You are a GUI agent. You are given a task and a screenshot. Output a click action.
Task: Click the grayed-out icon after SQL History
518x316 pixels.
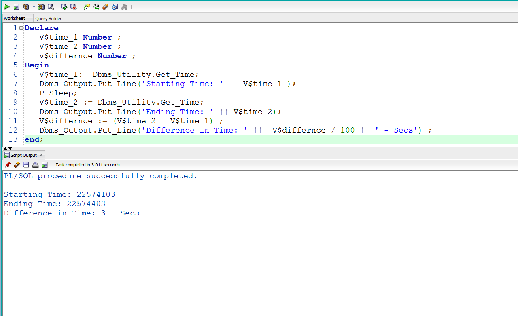[x=124, y=7]
